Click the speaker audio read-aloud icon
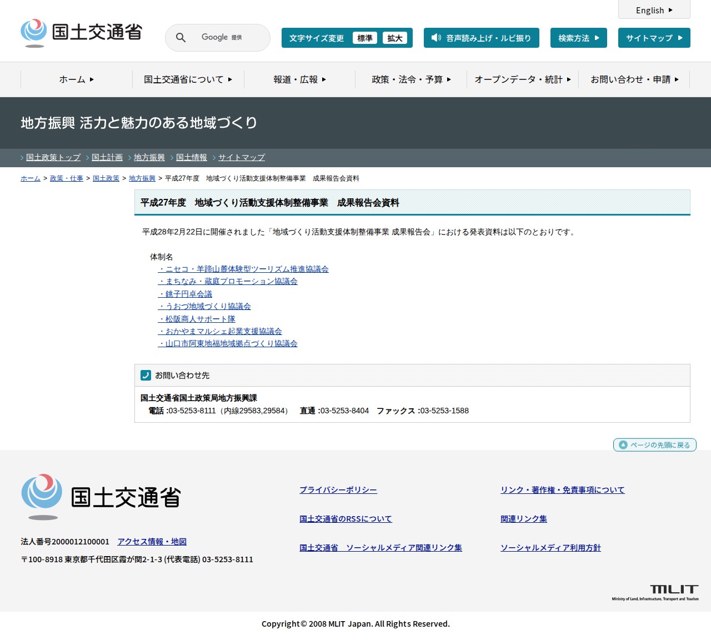711x640 pixels. click(x=436, y=38)
